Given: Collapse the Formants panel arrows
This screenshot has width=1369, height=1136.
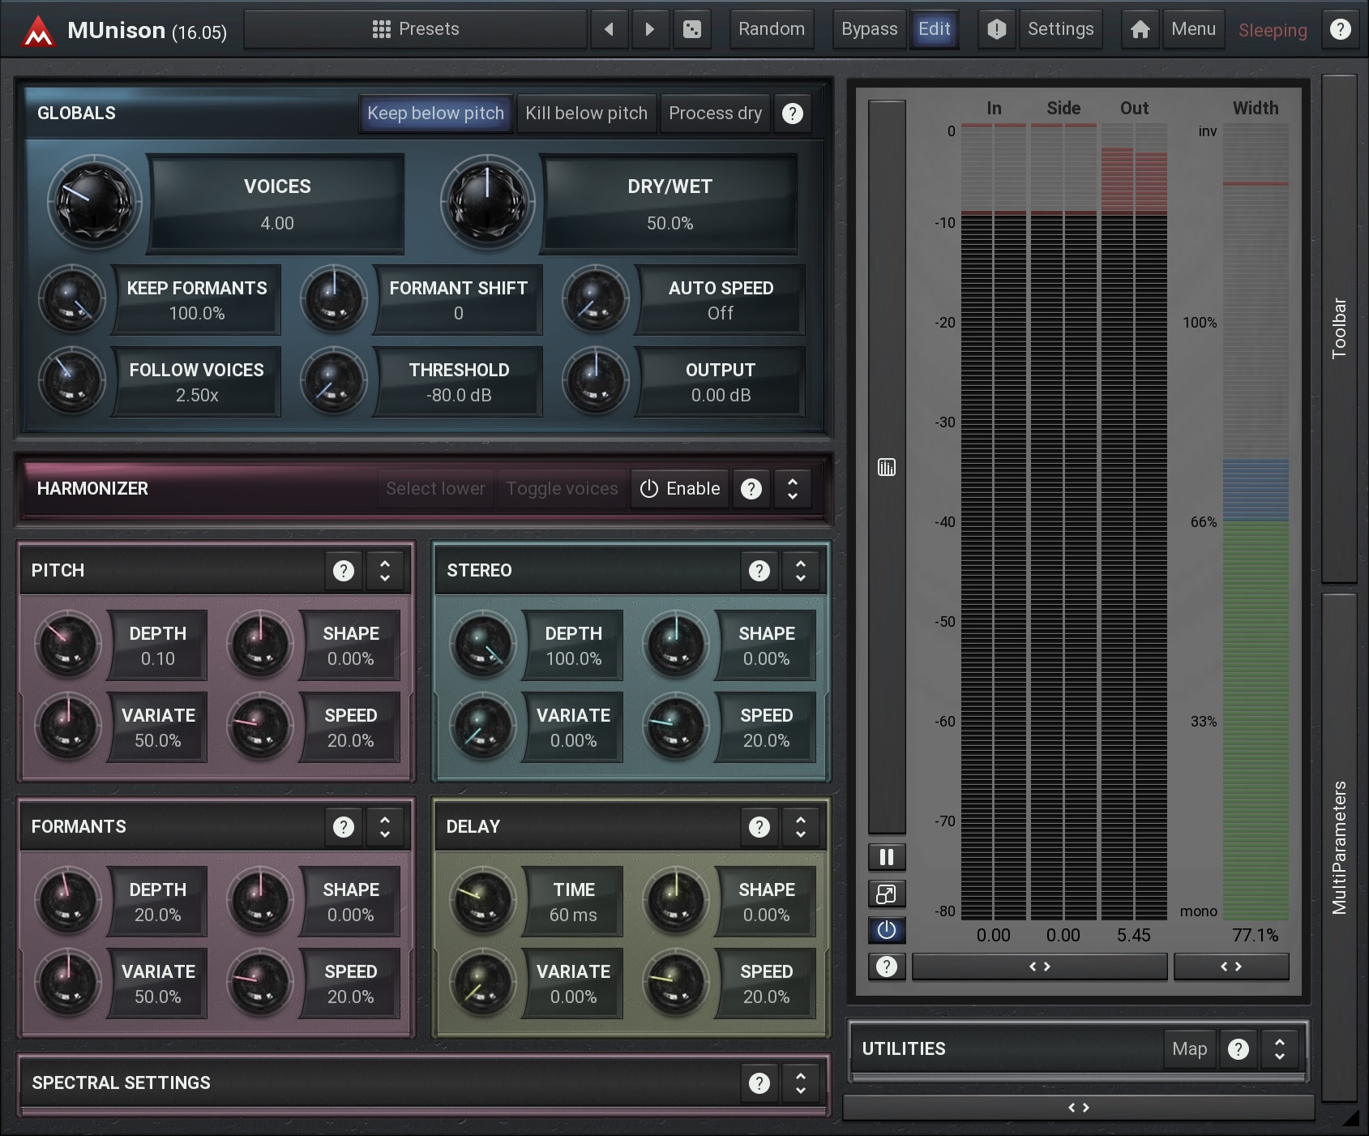Looking at the screenshot, I should [x=385, y=827].
